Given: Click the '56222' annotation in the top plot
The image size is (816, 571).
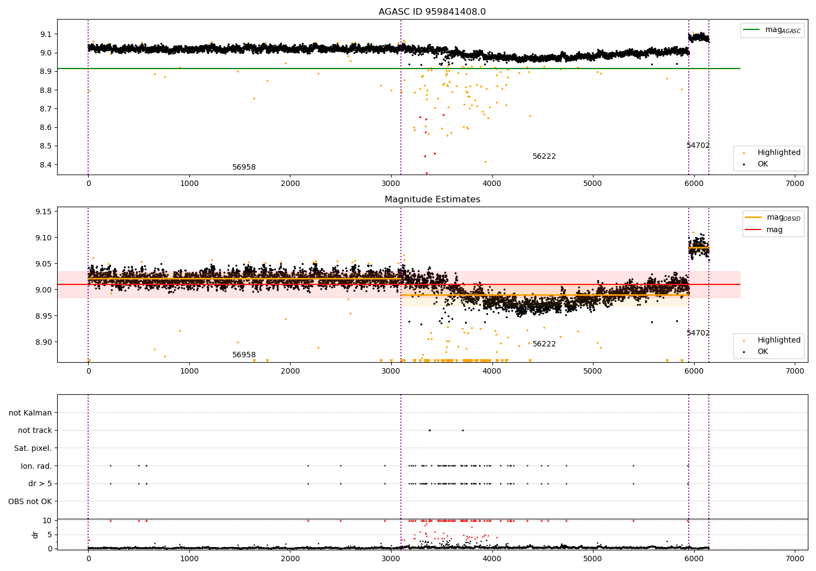Looking at the screenshot, I should [544, 157].
